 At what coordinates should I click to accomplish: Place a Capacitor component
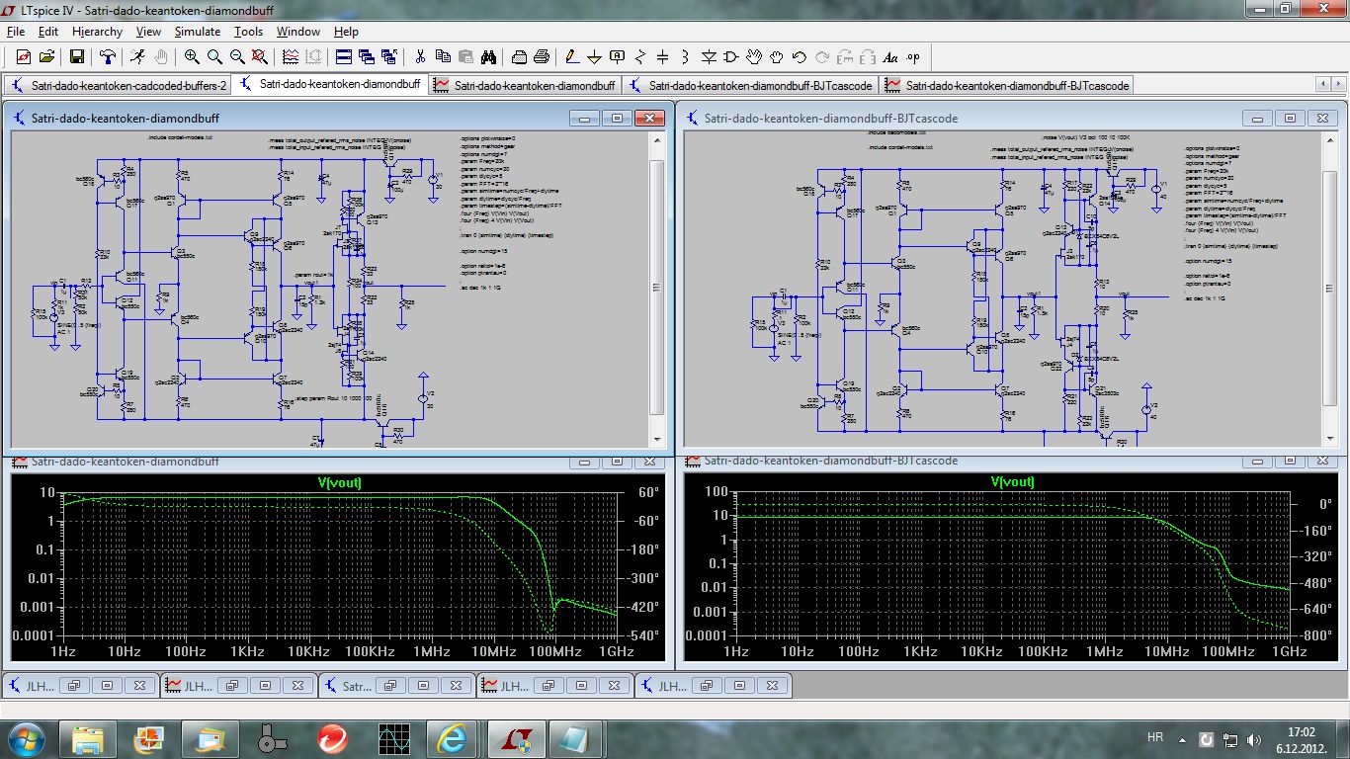coord(663,56)
